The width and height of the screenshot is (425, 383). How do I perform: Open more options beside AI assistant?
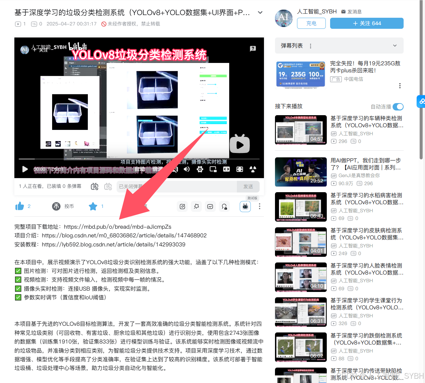point(260,207)
